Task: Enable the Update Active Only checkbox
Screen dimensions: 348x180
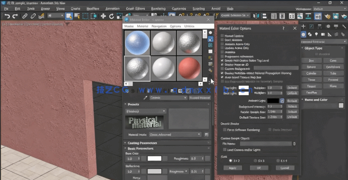Action: 222,48
